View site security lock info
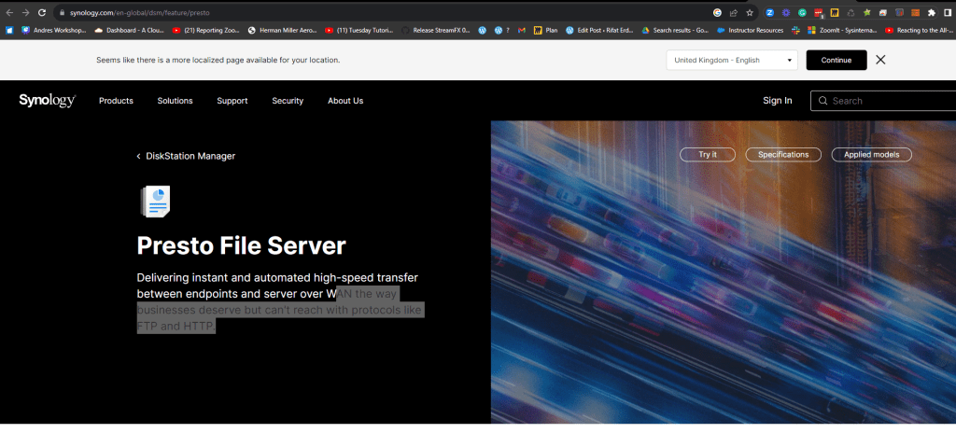 (62, 12)
